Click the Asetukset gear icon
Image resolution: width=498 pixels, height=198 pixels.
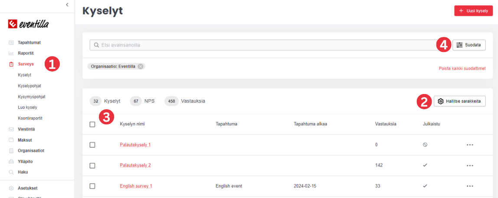tap(11, 188)
